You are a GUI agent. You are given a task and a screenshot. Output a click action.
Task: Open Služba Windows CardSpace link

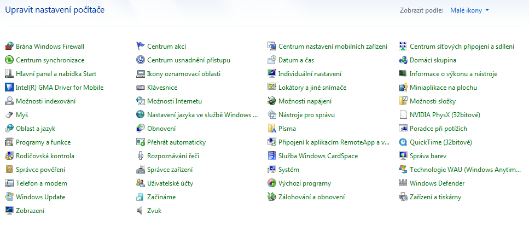318,156
